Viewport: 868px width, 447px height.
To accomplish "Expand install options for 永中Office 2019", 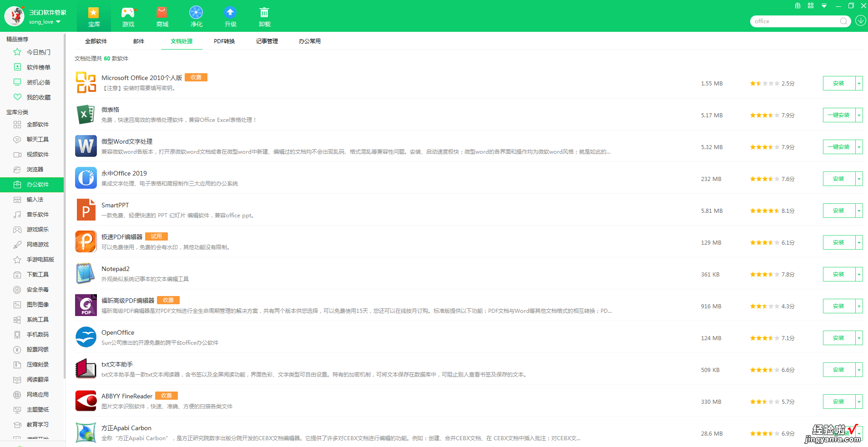I will pyautogui.click(x=859, y=179).
